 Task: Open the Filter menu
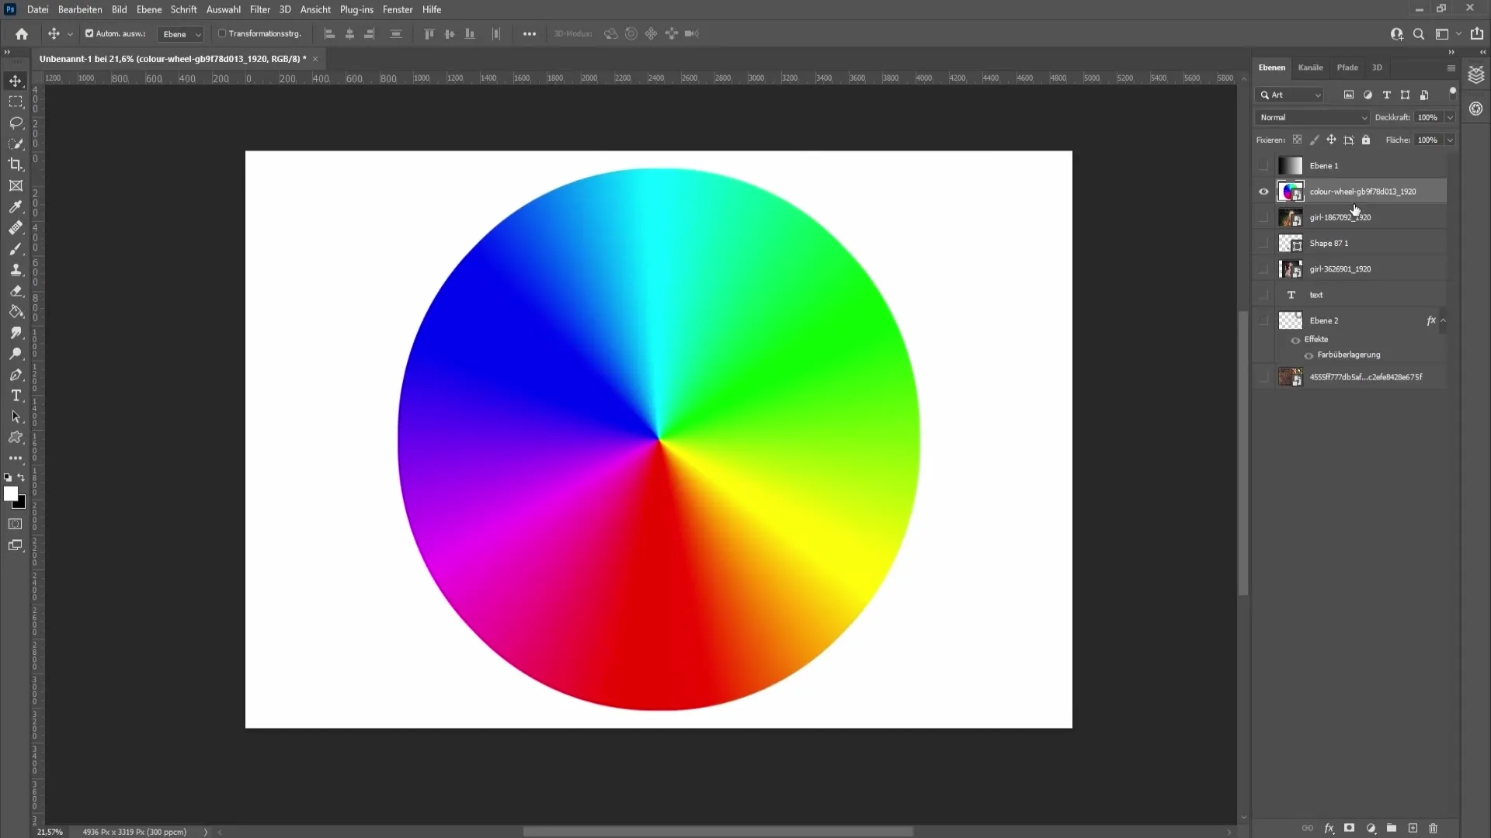260,9
